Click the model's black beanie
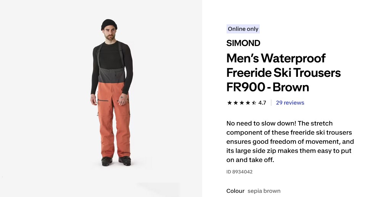The image size is (378, 197). 109,24
